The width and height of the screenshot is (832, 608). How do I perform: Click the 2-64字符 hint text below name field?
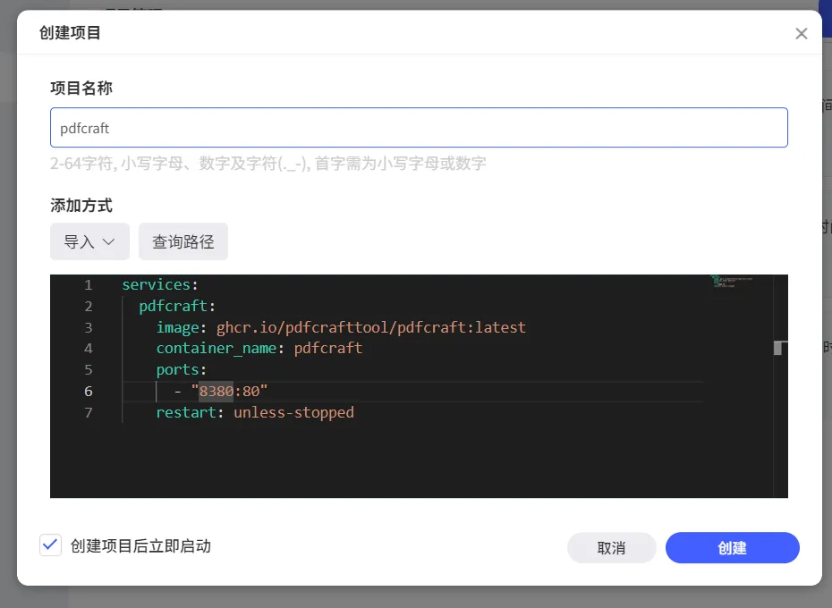click(268, 164)
